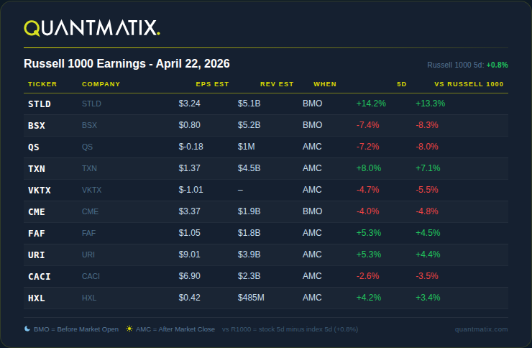Click the +4.4% vs Russell value for URI
The width and height of the screenshot is (532, 348).
point(428,255)
